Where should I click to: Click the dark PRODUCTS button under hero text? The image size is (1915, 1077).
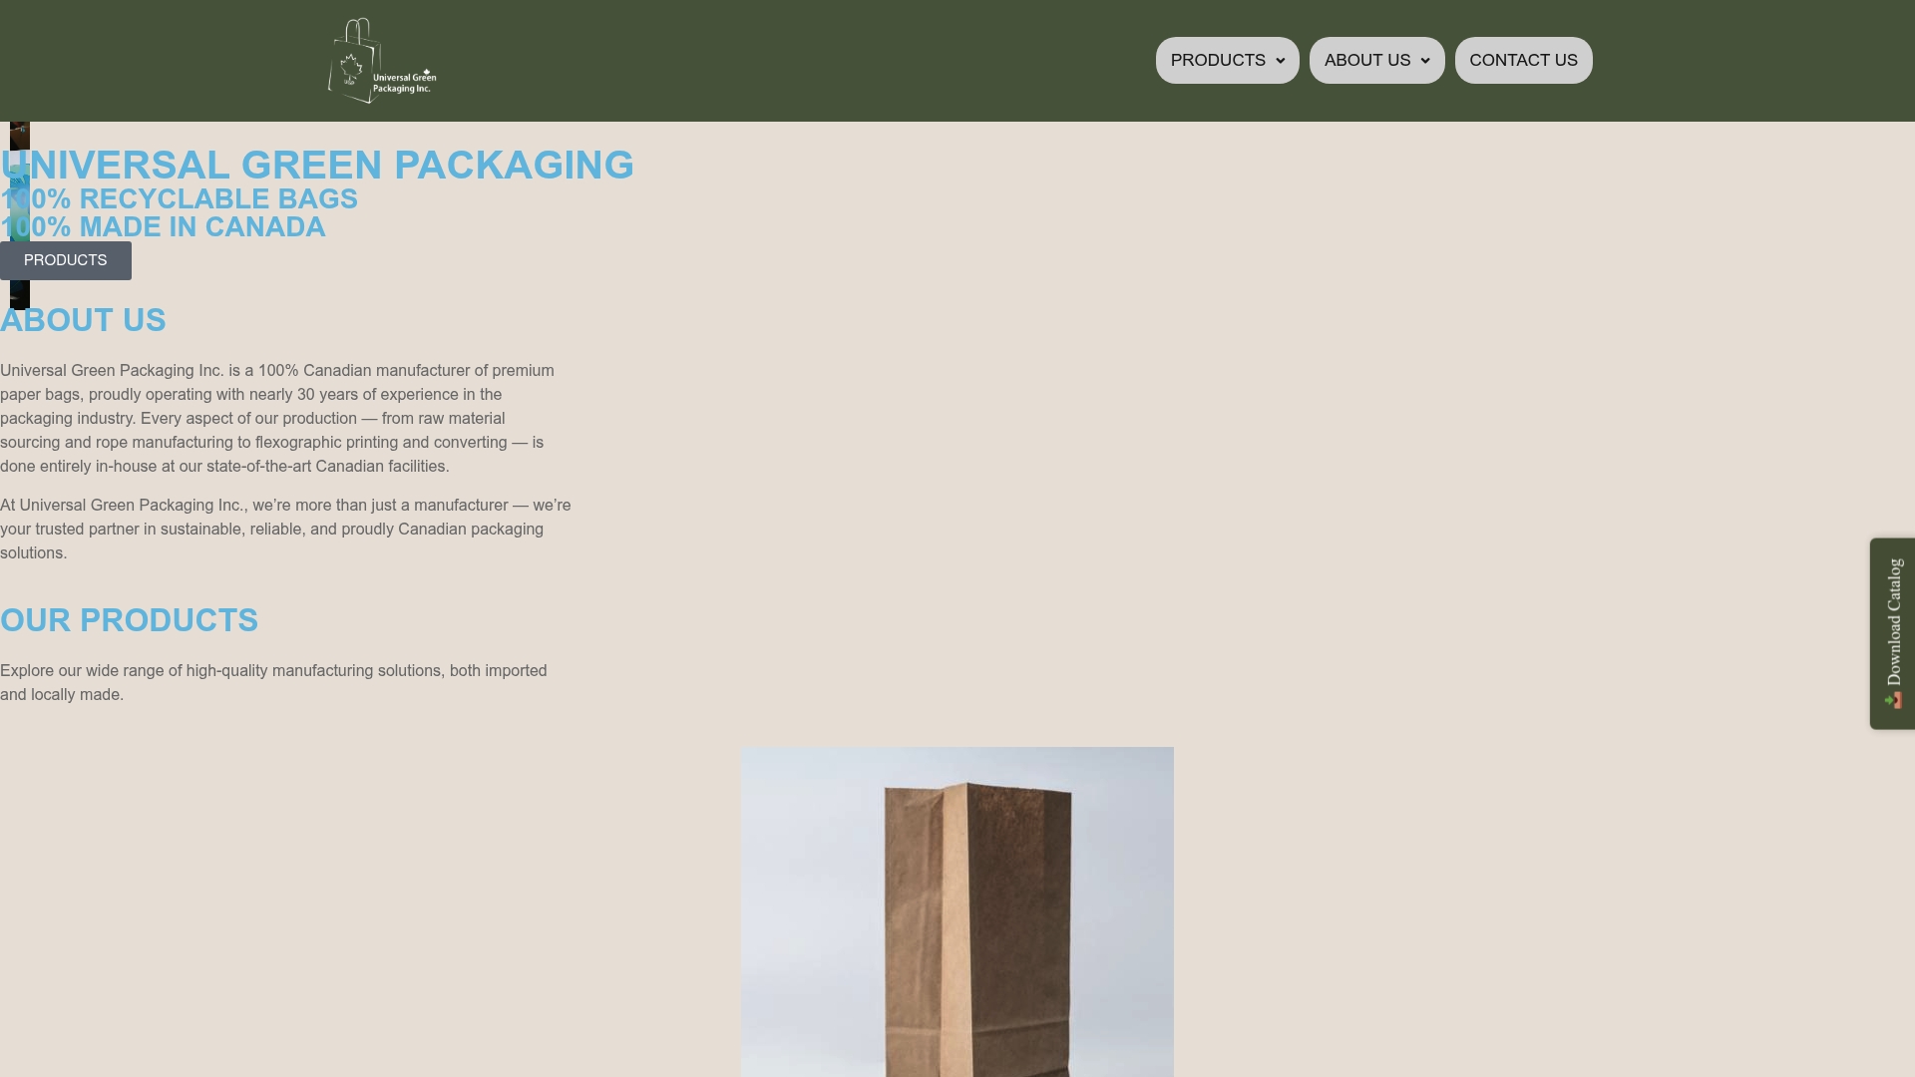point(66,260)
